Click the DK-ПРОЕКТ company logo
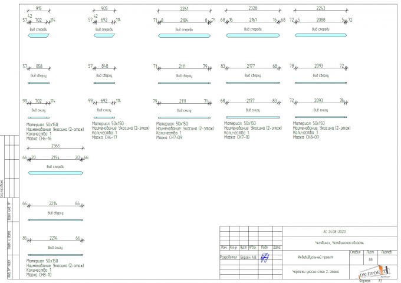The image size is (401, 283). tap(374, 272)
